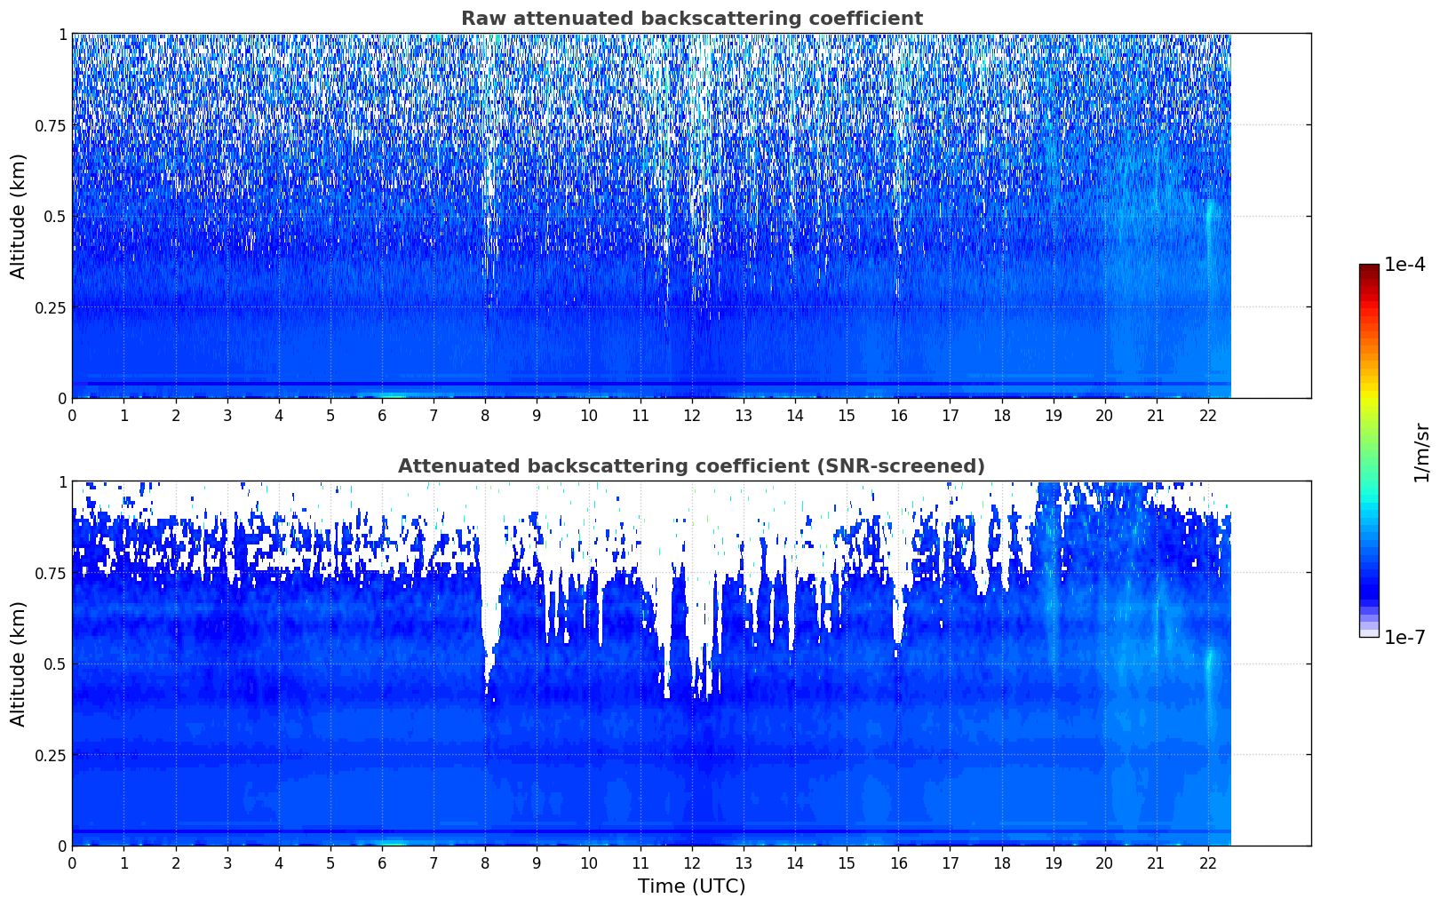This screenshot has height=906, width=1440.
Task: Click the 0.25 altitude tick of SNR-screened plot
Action: click(x=51, y=755)
